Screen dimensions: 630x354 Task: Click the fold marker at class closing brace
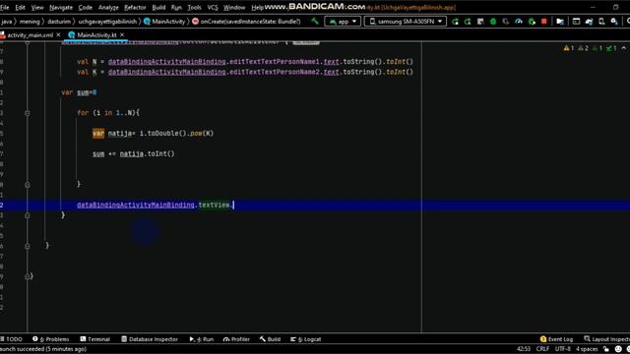(28, 276)
